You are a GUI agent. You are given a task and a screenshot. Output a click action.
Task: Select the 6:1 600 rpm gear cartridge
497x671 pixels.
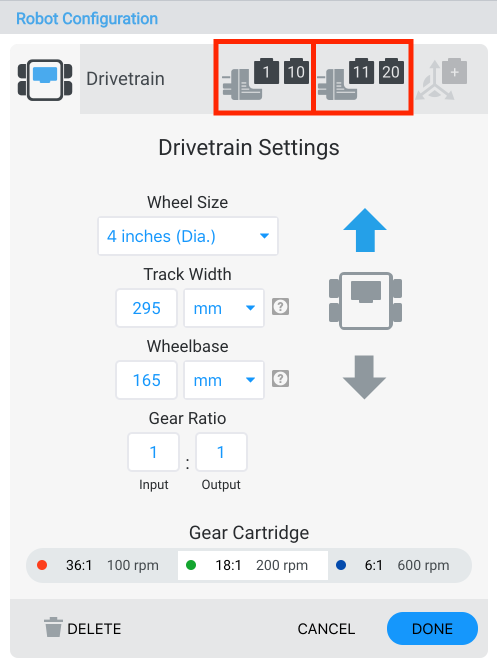click(x=400, y=565)
